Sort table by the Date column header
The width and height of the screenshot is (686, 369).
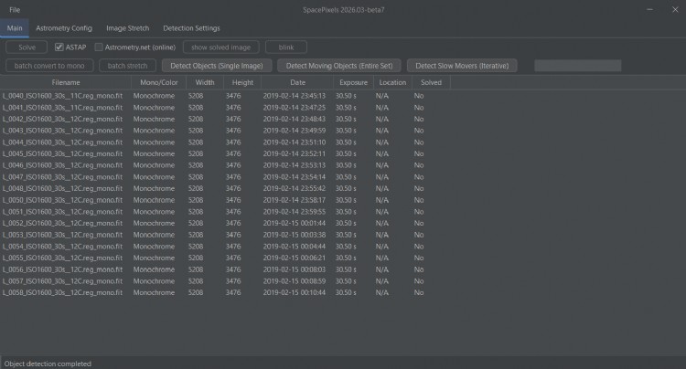click(297, 82)
